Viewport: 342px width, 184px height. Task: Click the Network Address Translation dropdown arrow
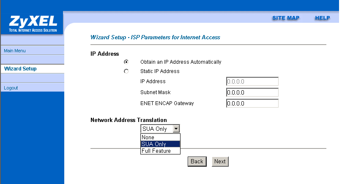click(177, 129)
